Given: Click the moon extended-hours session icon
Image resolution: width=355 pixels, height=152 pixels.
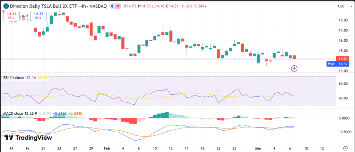Looking at the screenshot, I should [x=114, y=6].
